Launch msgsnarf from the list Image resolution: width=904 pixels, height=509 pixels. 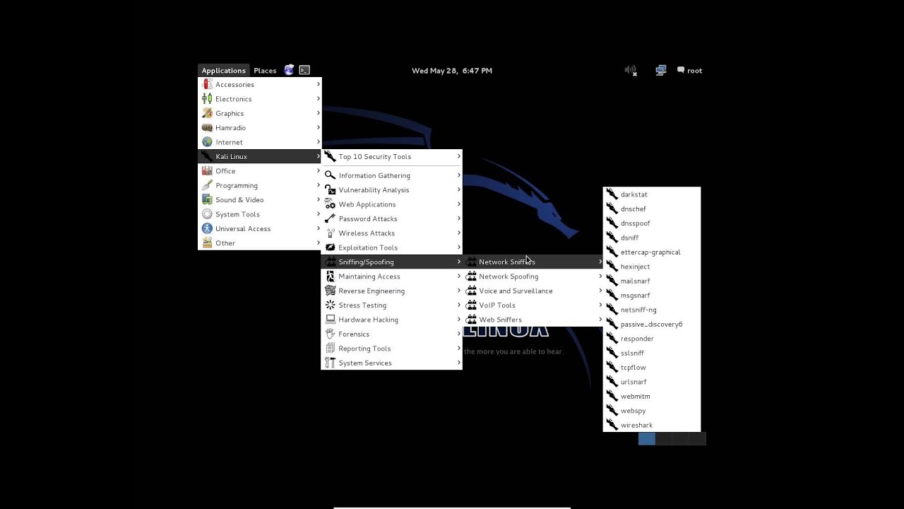tap(652, 296)
